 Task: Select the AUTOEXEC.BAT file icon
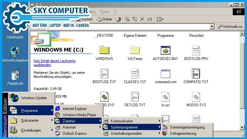[165, 50]
